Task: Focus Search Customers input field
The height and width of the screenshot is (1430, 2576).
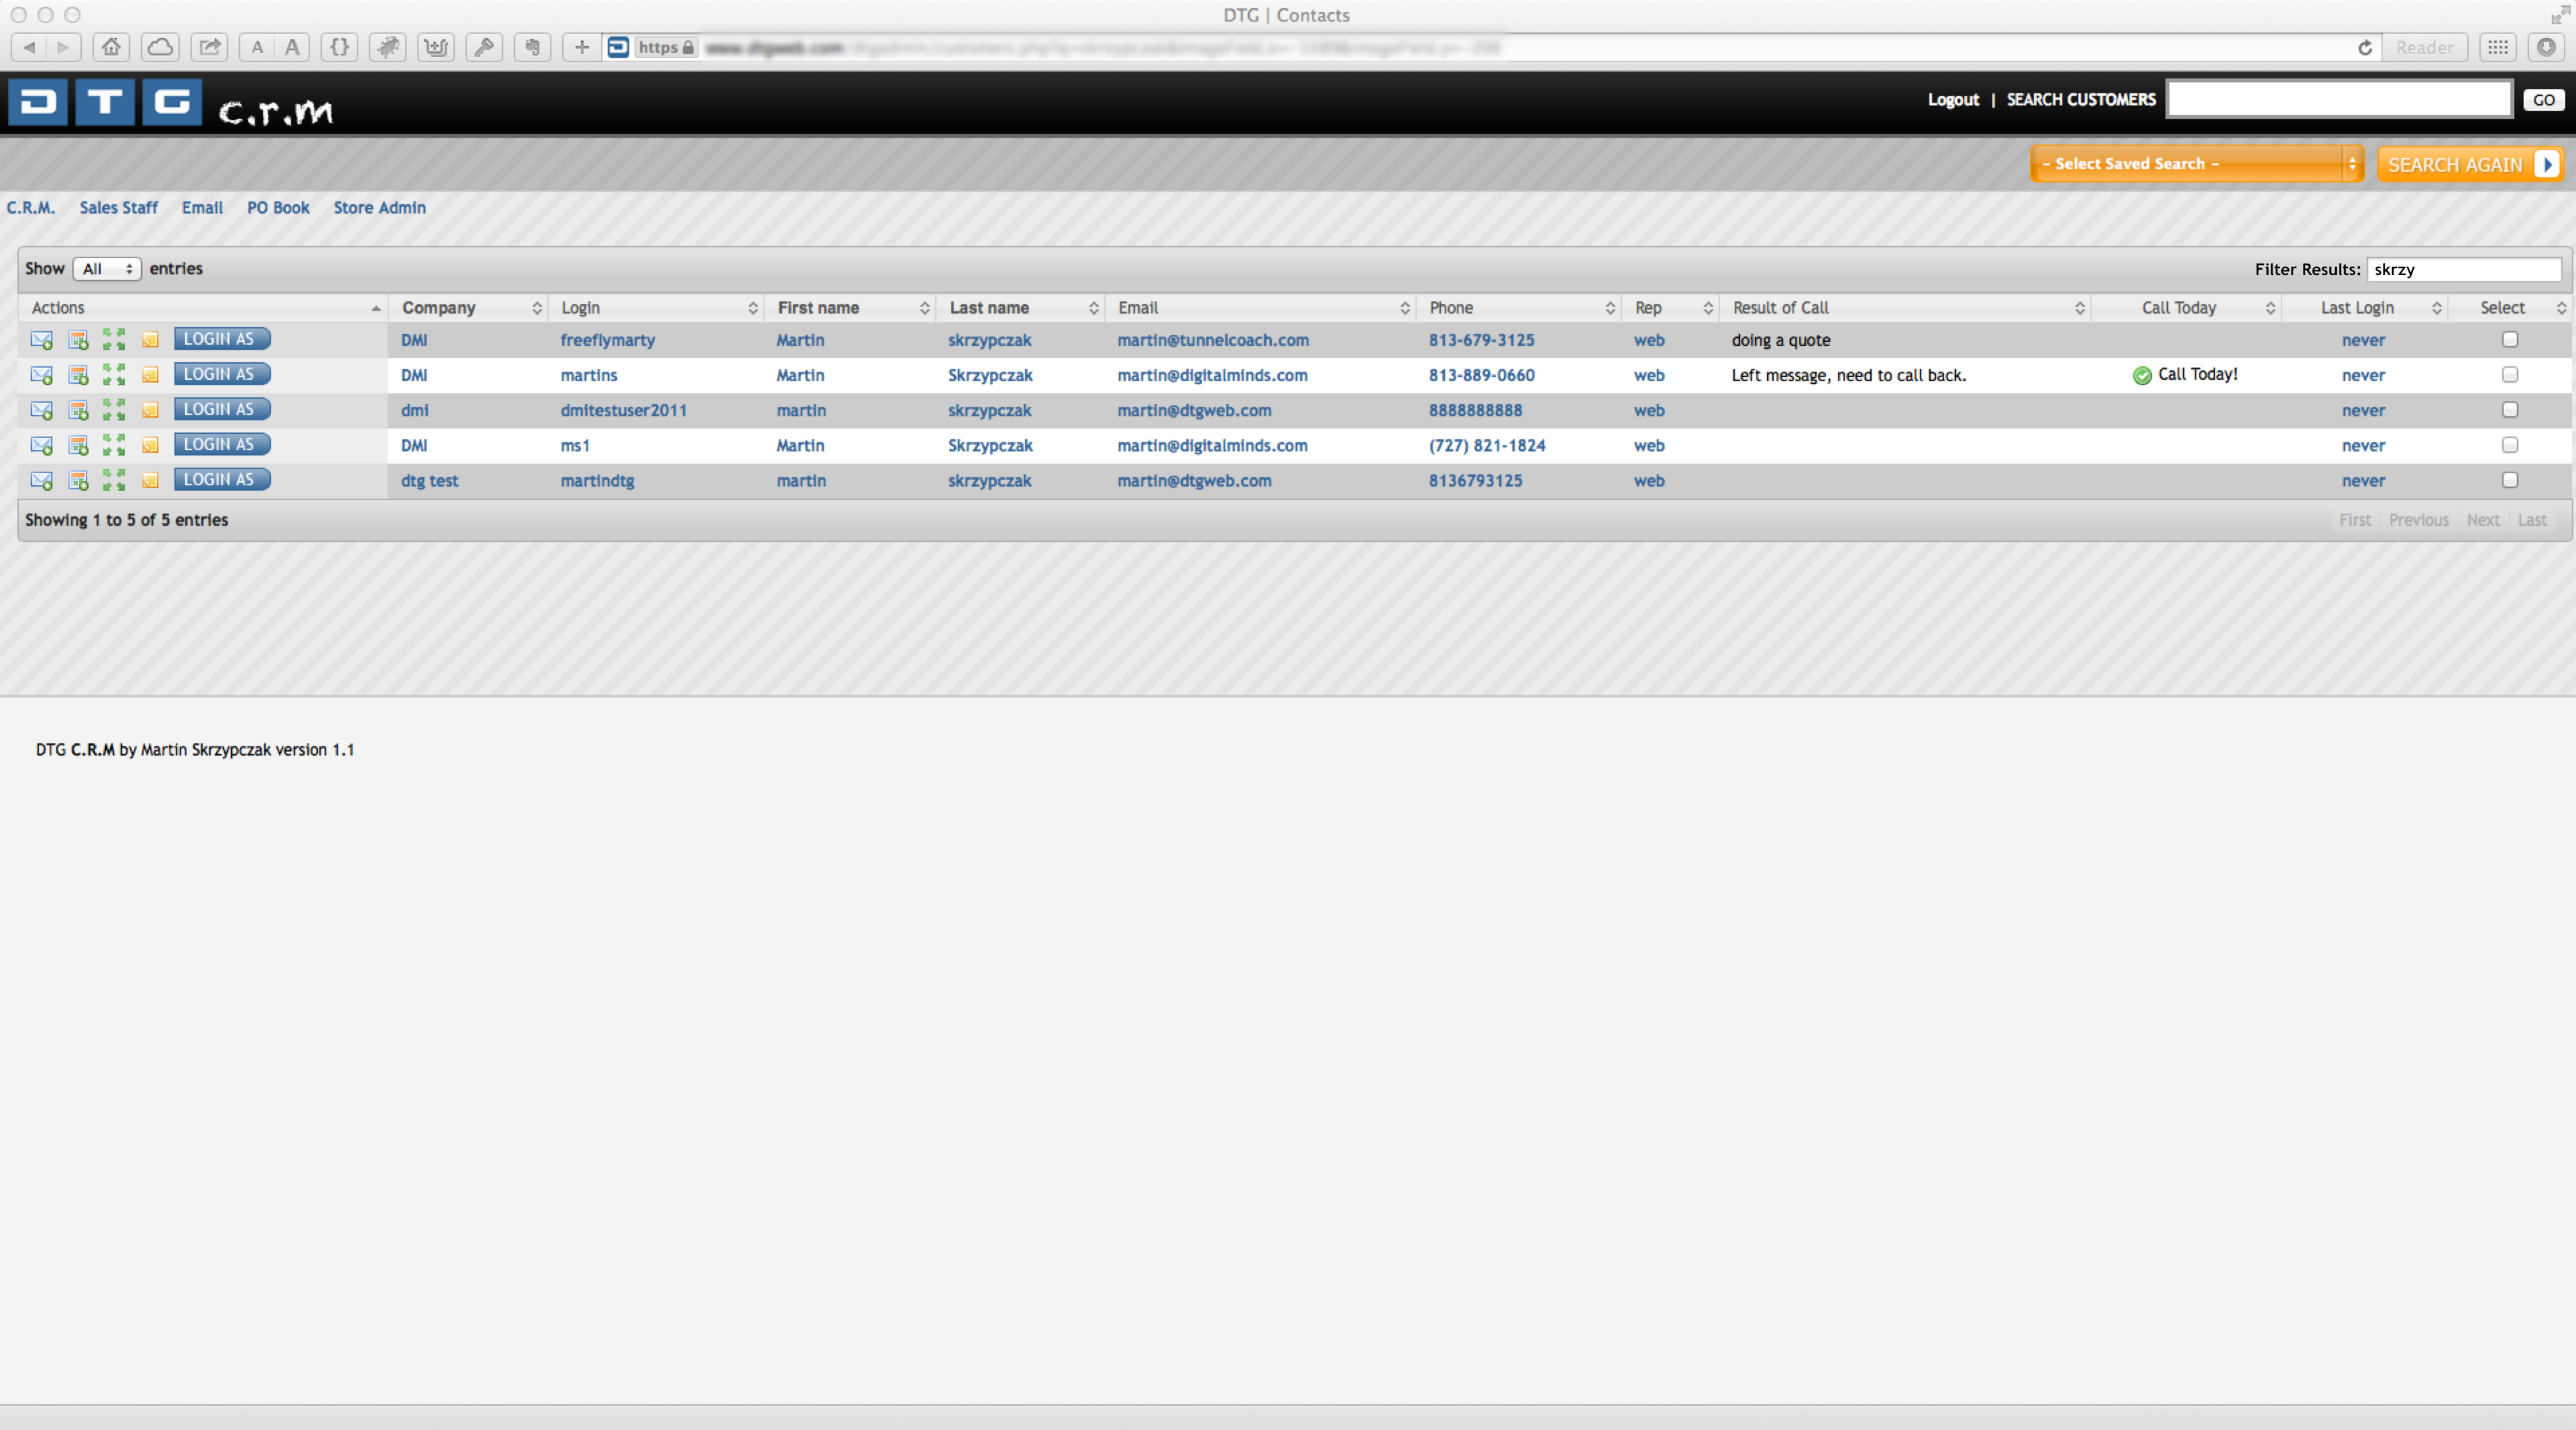Action: click(2339, 99)
